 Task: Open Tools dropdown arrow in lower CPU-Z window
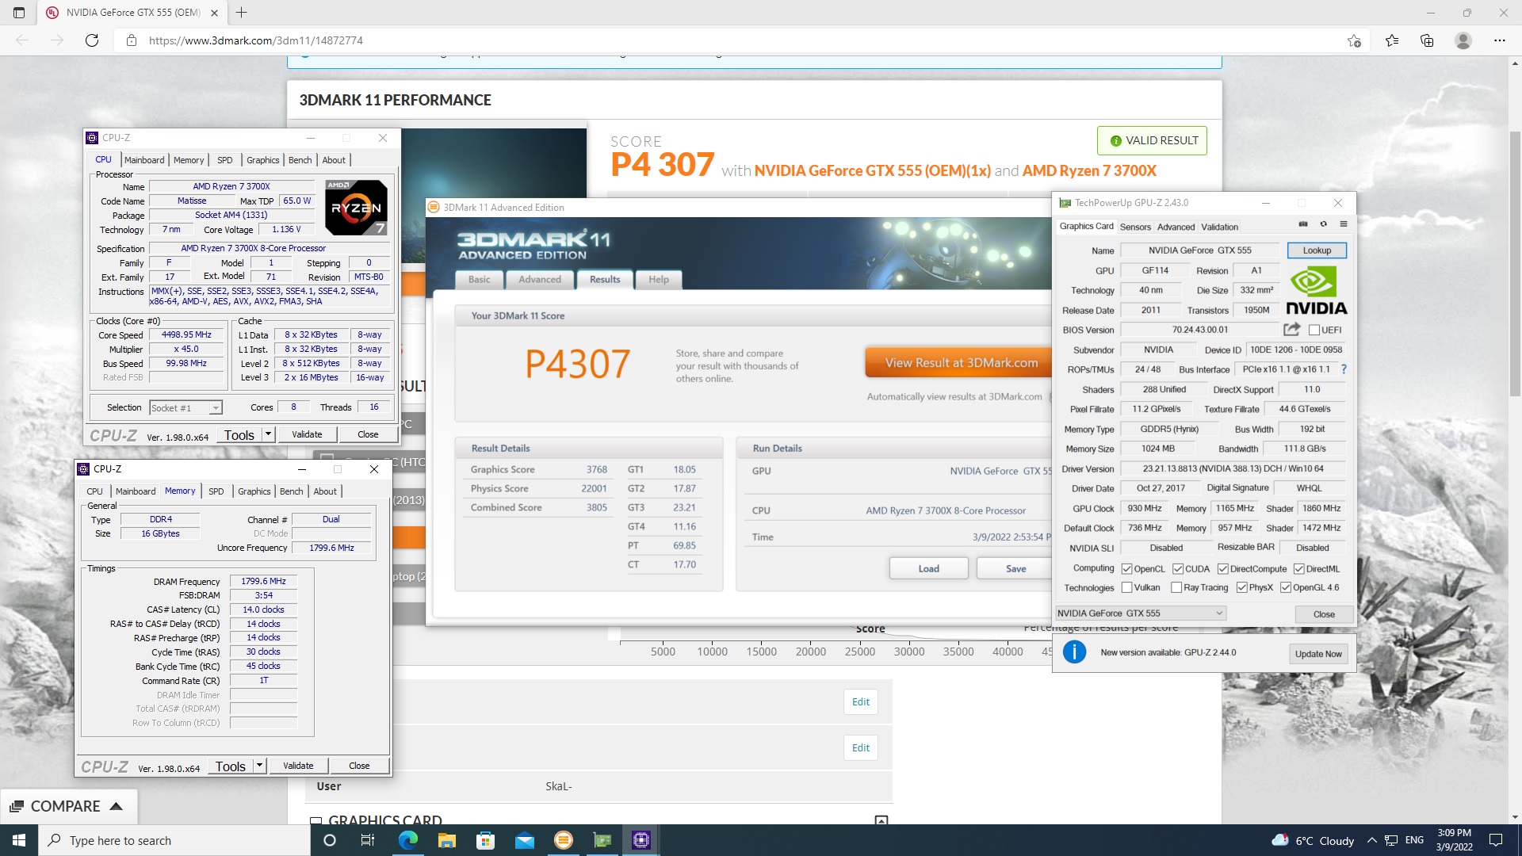(x=260, y=766)
